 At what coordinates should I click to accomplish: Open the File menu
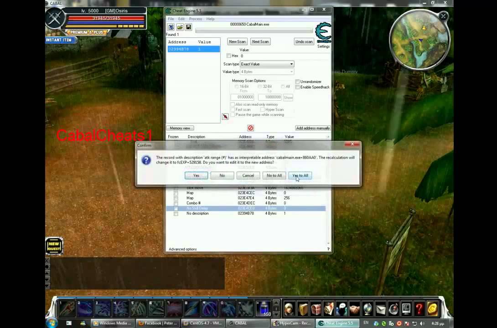[x=171, y=19]
